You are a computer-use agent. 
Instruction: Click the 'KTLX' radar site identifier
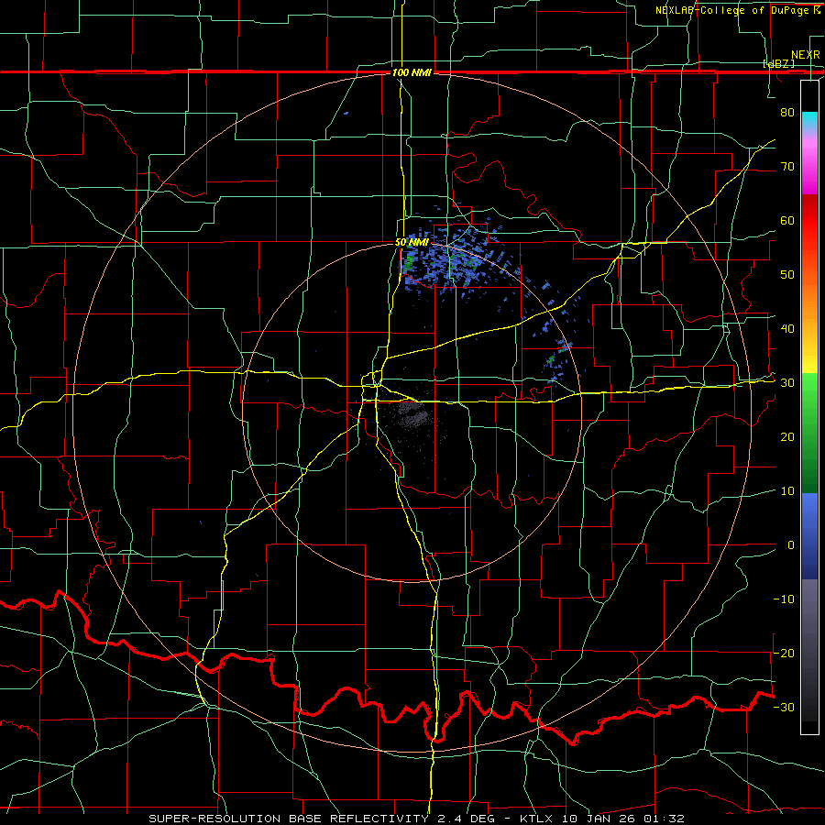click(538, 819)
